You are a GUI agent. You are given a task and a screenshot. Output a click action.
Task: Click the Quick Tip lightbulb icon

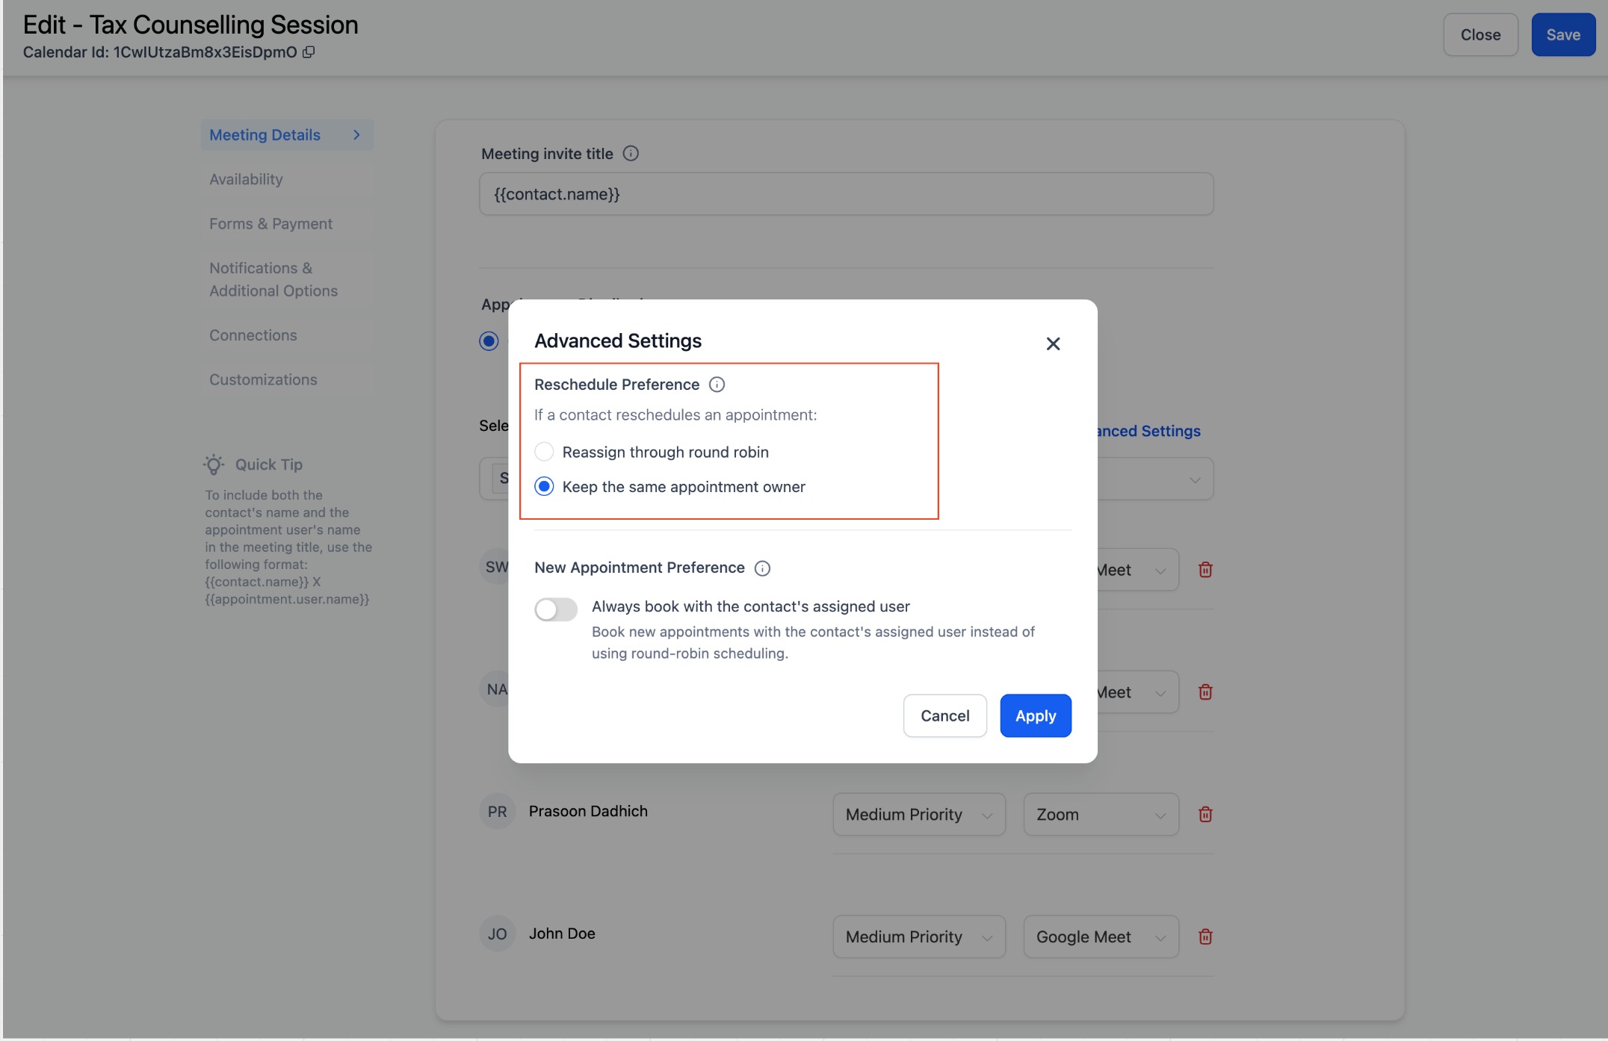(214, 464)
